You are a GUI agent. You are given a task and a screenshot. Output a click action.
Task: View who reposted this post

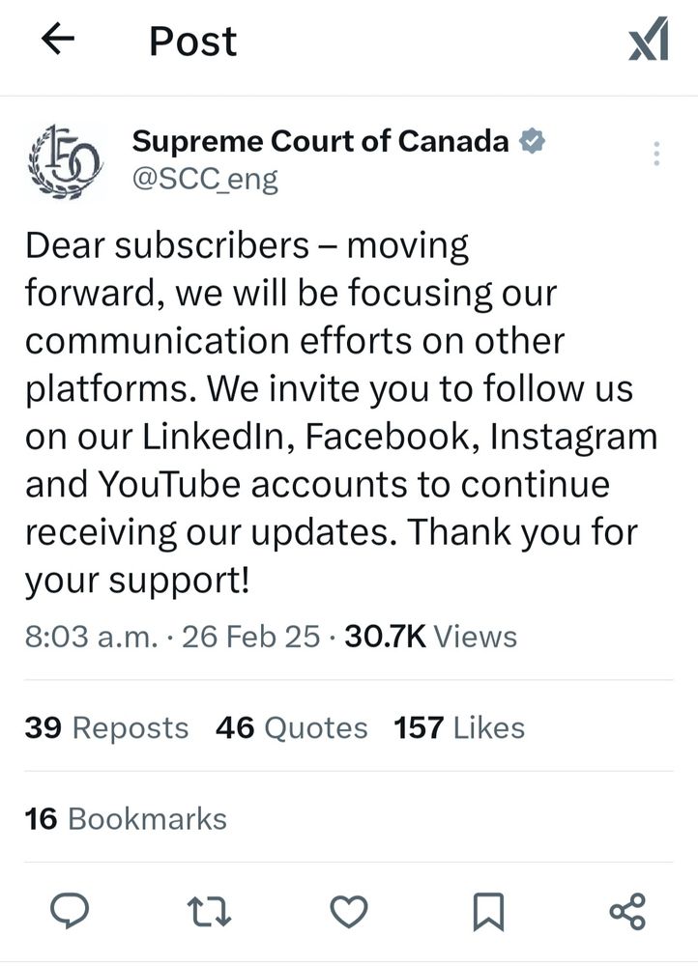pos(106,727)
